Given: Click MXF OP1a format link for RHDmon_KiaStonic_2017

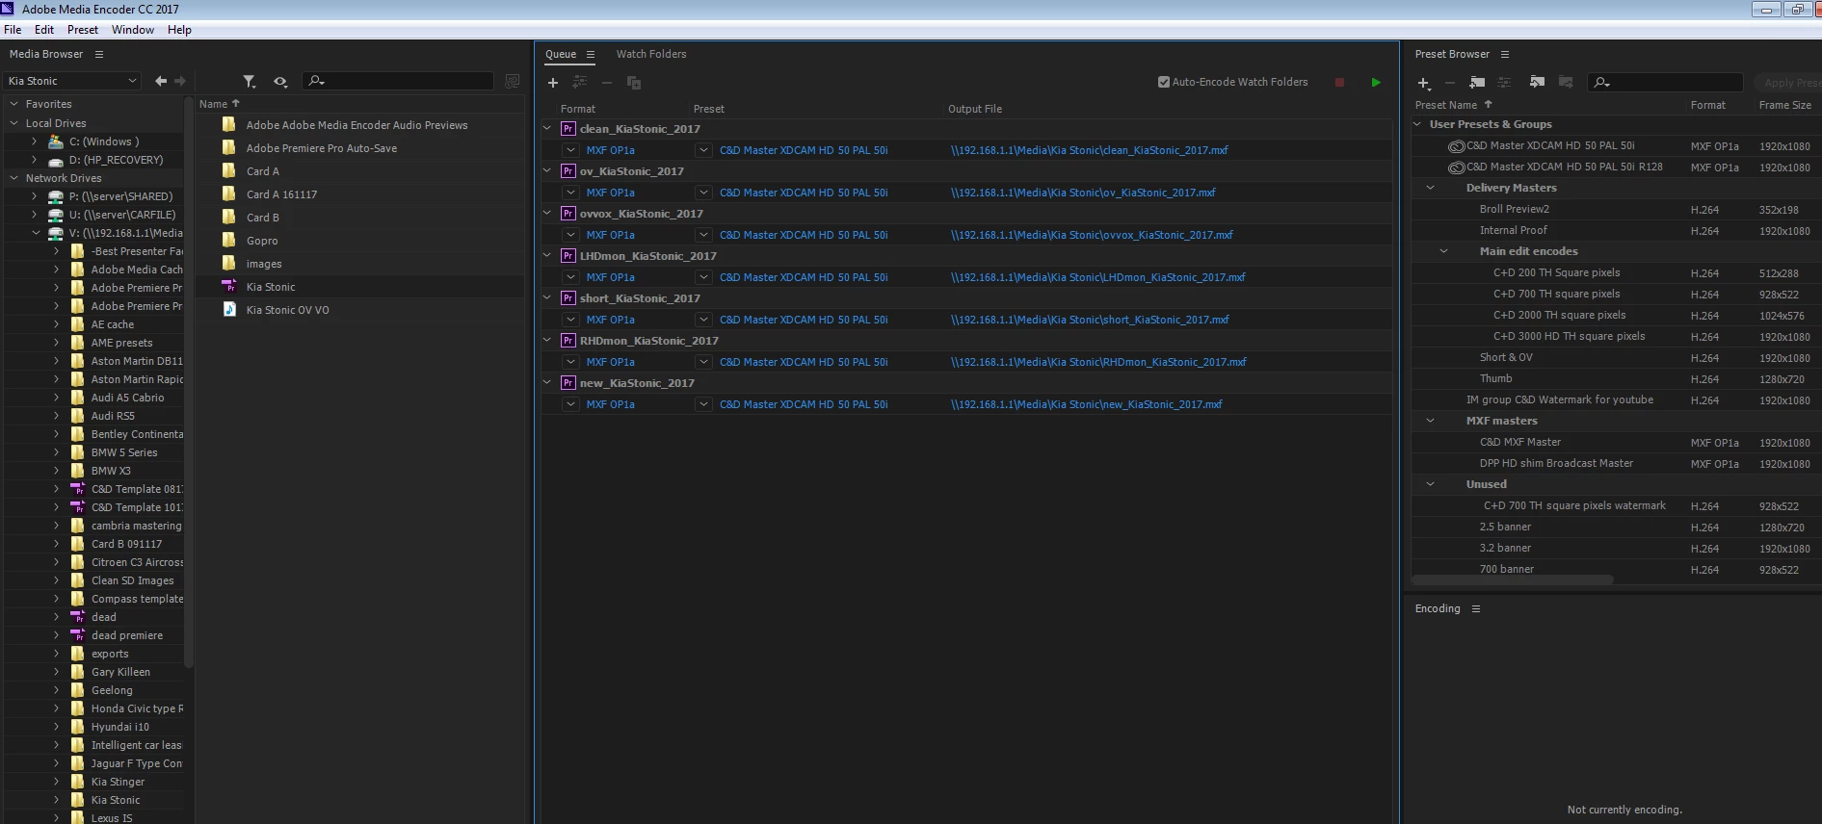Looking at the screenshot, I should click(x=611, y=362).
